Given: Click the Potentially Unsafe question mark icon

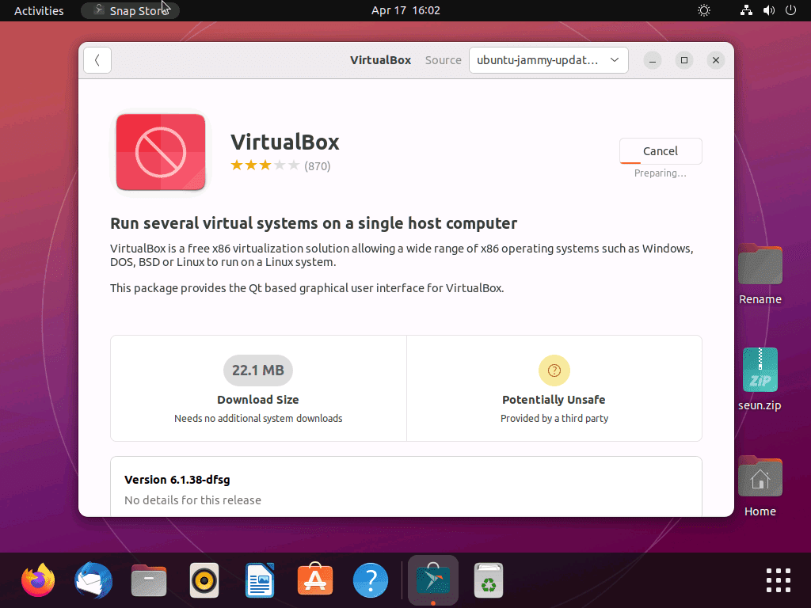Looking at the screenshot, I should (x=554, y=370).
